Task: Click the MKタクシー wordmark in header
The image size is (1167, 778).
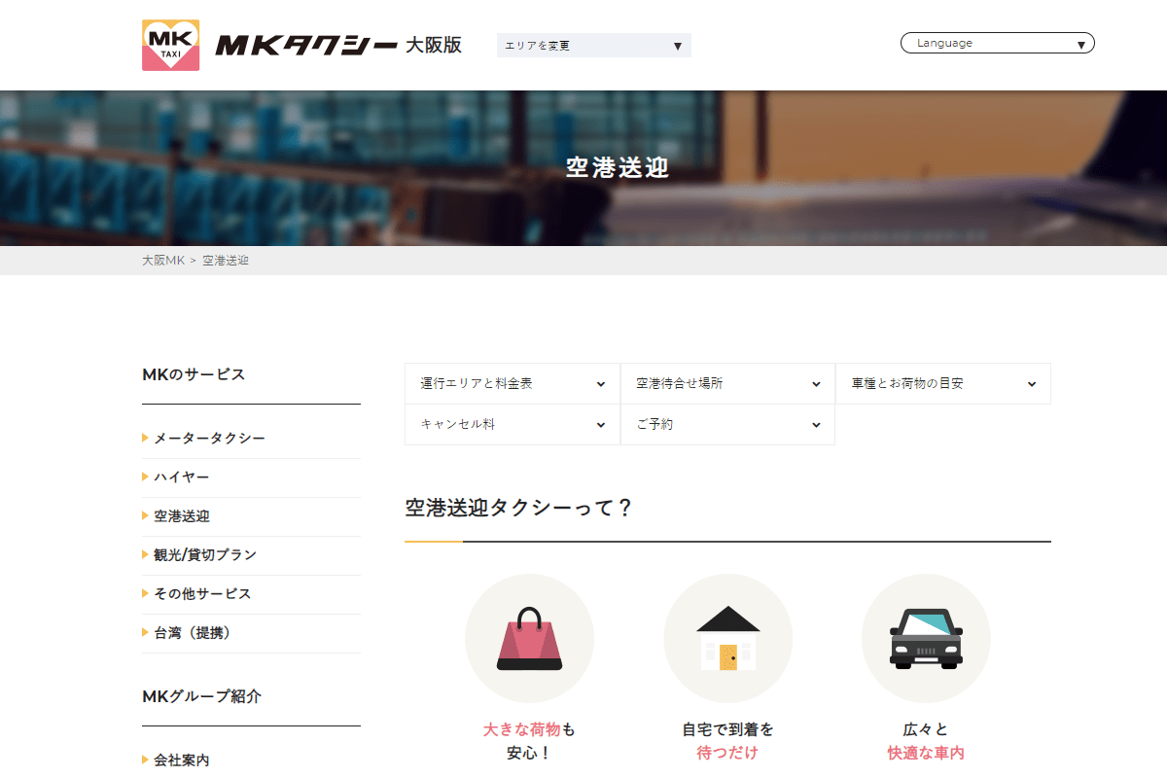Action: pyautogui.click(x=305, y=46)
